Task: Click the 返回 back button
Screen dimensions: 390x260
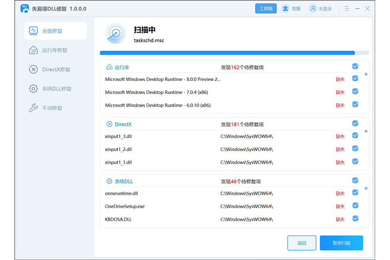Action: 302,243
